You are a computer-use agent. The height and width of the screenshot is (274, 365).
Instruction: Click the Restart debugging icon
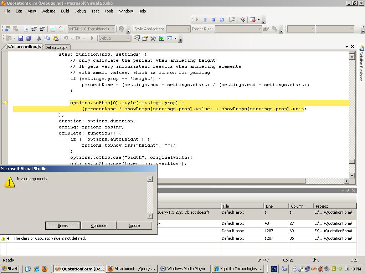coord(222,20)
